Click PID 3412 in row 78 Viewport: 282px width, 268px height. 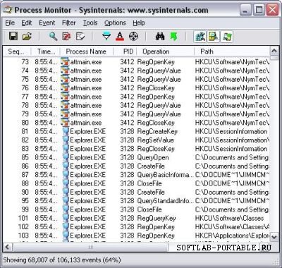[127, 106]
